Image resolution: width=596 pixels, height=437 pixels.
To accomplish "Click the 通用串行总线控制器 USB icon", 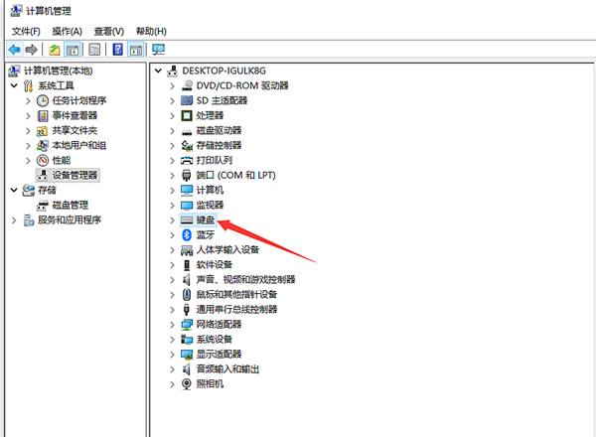I will pos(187,309).
